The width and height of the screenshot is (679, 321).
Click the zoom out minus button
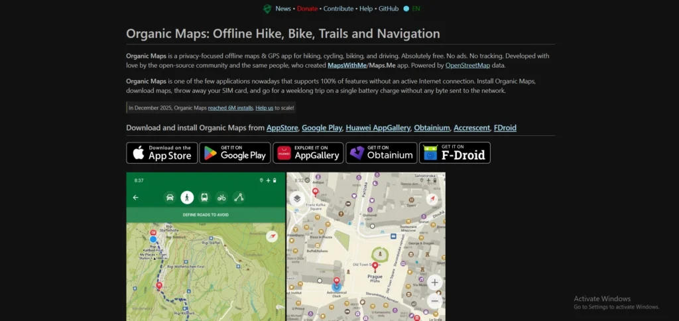435,301
